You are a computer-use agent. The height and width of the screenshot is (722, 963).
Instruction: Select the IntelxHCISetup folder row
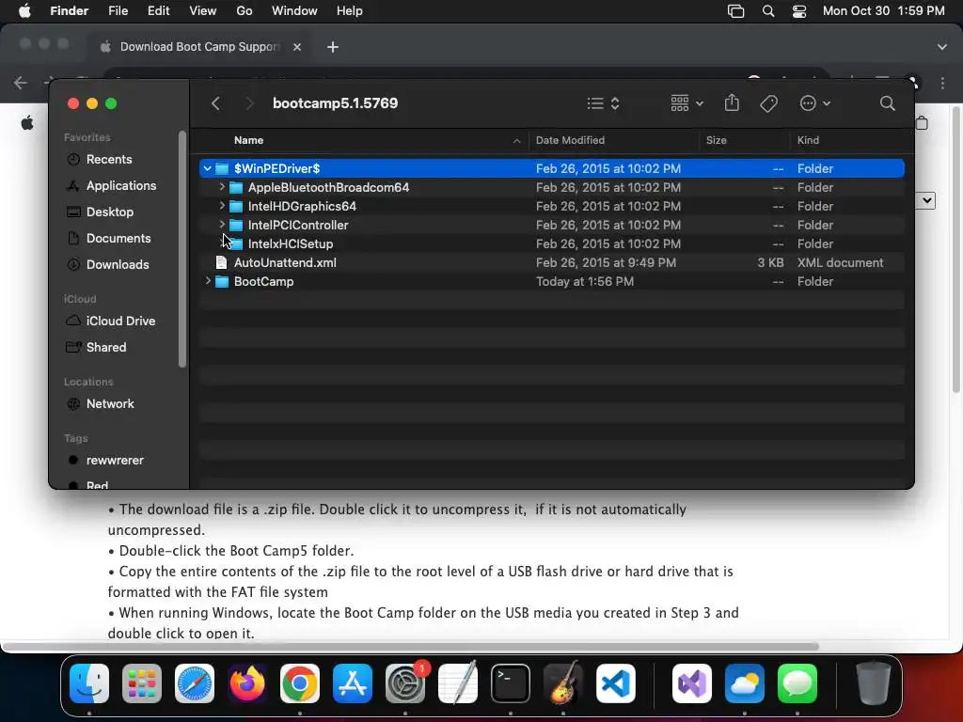tap(551, 243)
